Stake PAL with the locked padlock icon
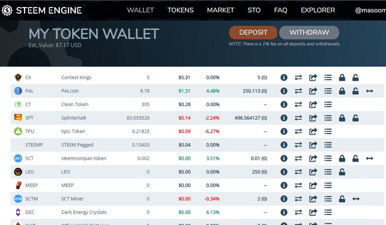This screenshot has width=386, height=225. 342,91
